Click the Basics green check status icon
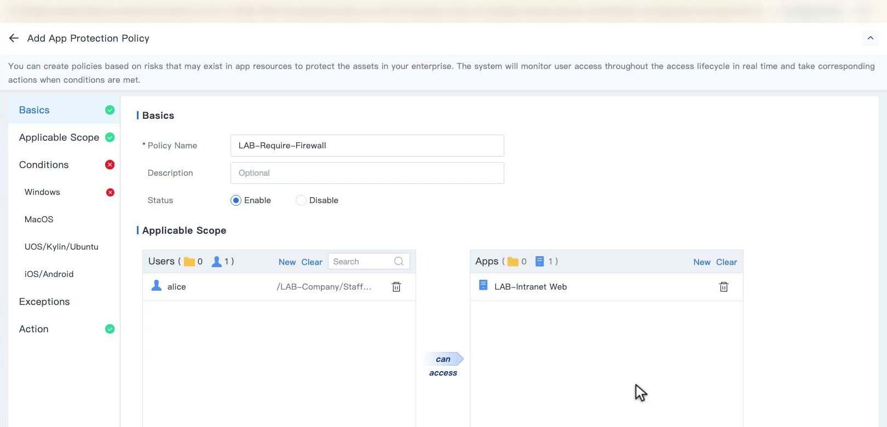This screenshot has height=427, width=887. 110,110
